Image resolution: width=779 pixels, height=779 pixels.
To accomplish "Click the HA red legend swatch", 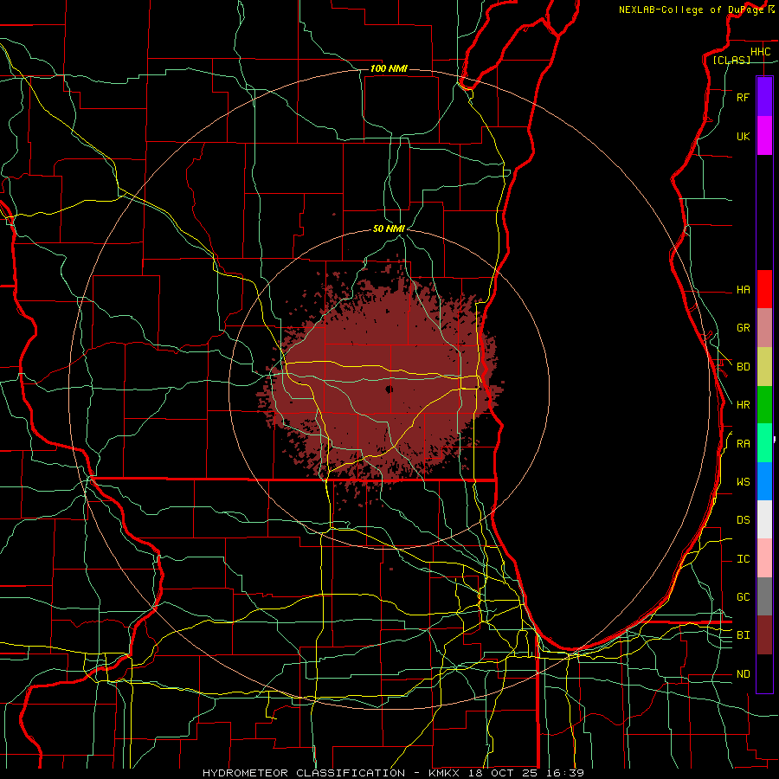I will coord(764,289).
